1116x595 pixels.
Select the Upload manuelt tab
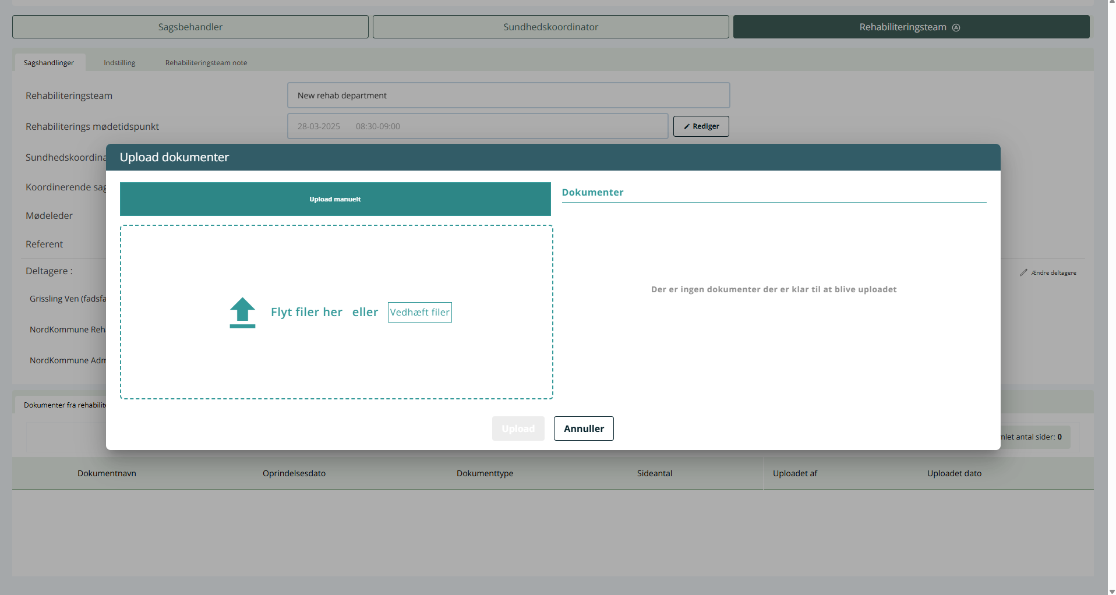(335, 199)
